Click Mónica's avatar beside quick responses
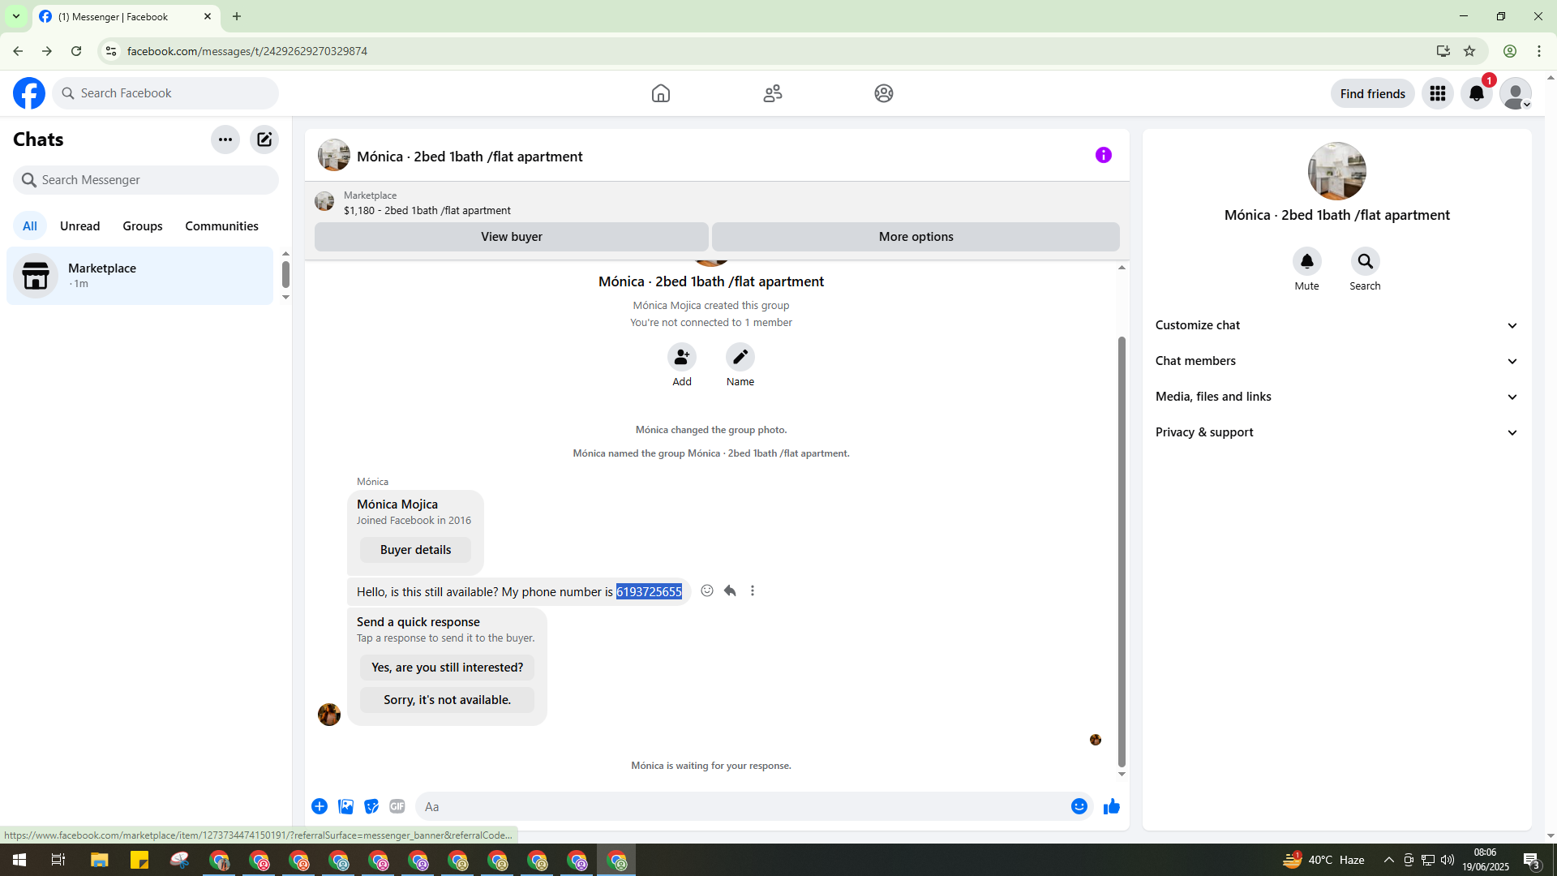 coord(329,715)
